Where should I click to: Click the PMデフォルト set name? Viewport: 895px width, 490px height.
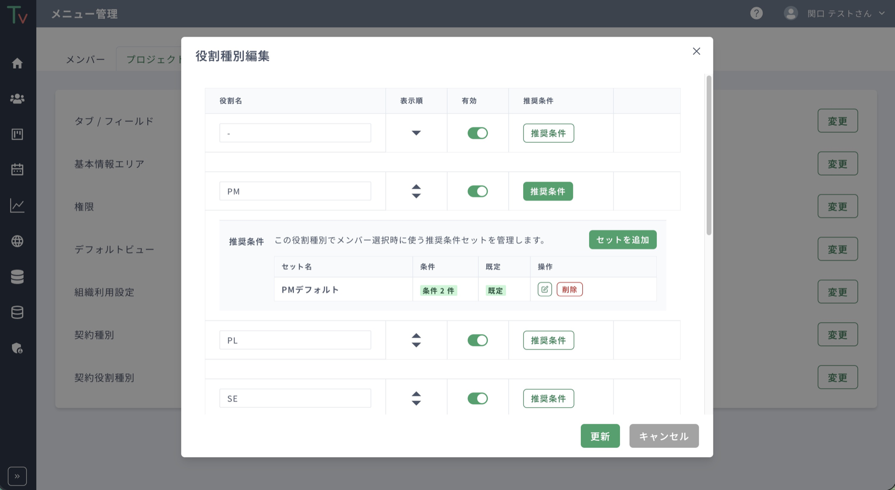point(310,290)
